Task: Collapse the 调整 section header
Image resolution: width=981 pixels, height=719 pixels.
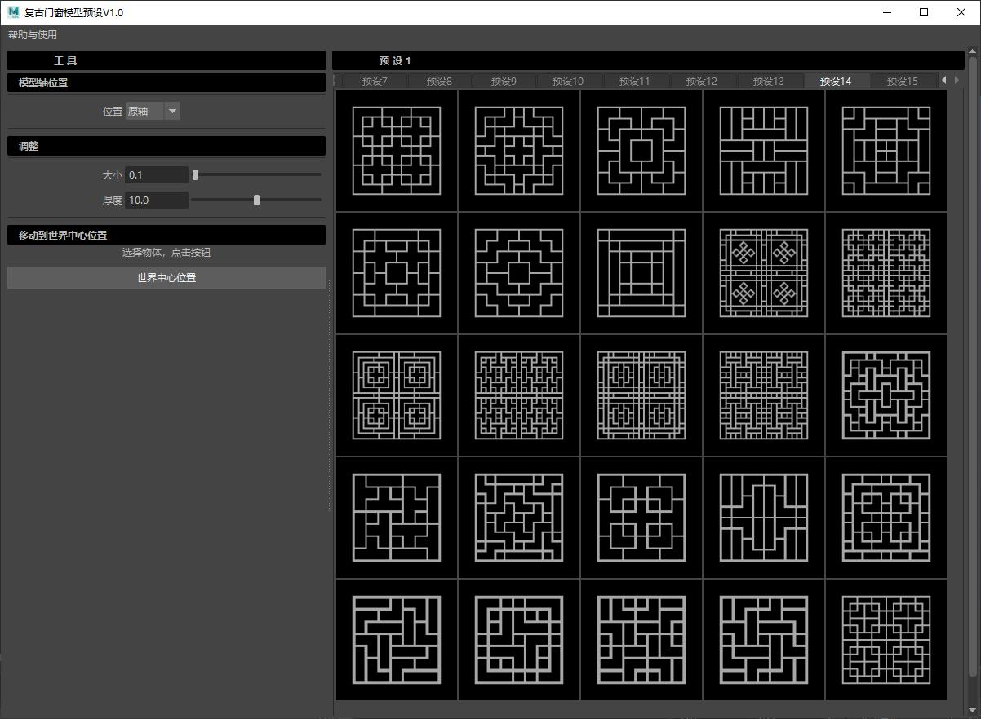Action: click(x=166, y=147)
